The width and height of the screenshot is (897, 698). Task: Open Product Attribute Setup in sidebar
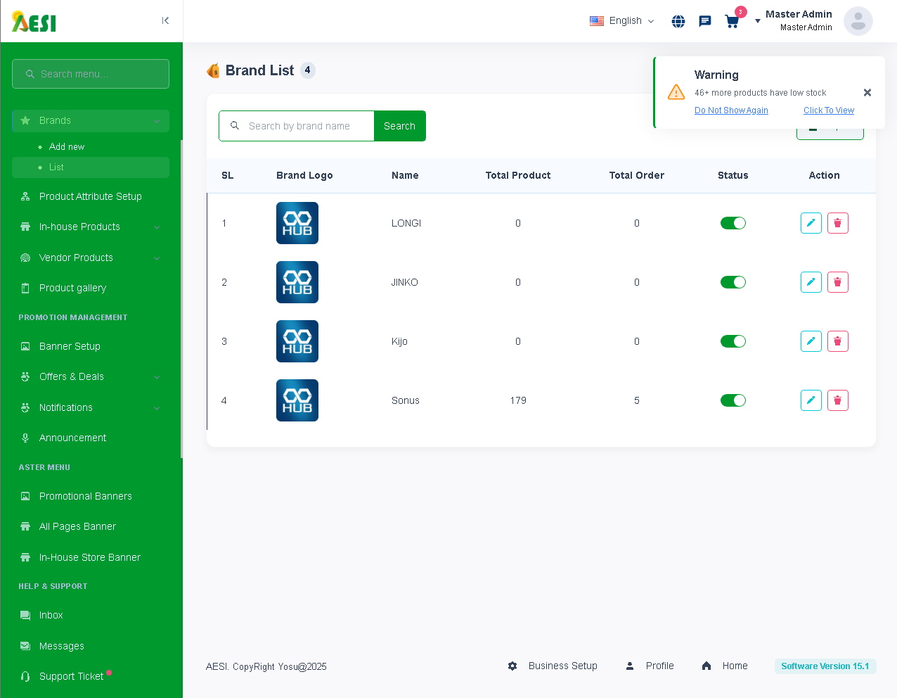pos(91,196)
